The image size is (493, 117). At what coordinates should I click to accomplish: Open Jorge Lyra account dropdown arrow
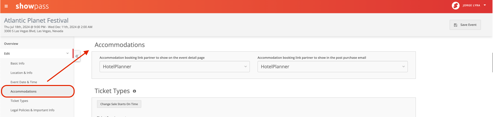tap(485, 5)
